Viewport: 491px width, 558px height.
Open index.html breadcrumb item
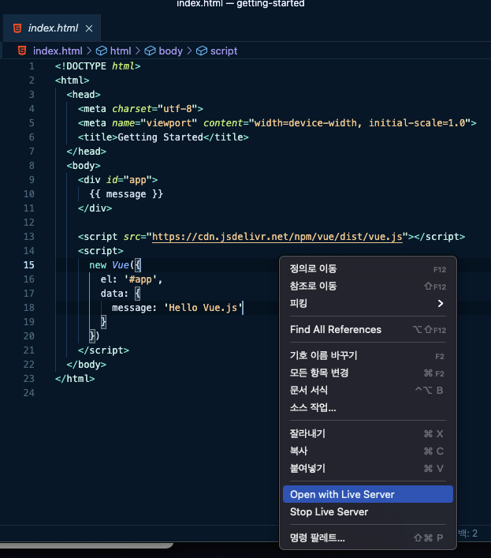(58, 51)
